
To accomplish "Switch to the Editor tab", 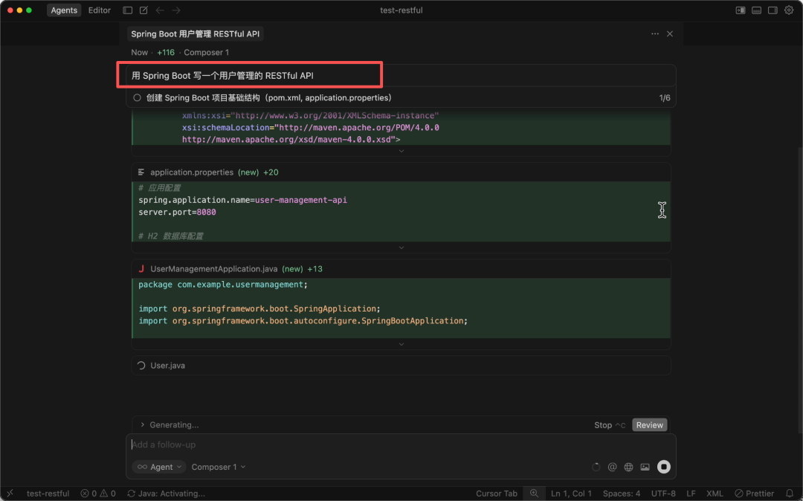I will coord(100,10).
